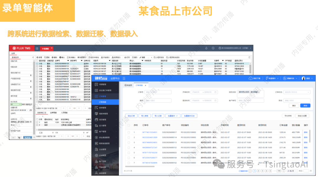
Task: Toggle FLUX table header select-all checkbox
Action: [37, 61]
